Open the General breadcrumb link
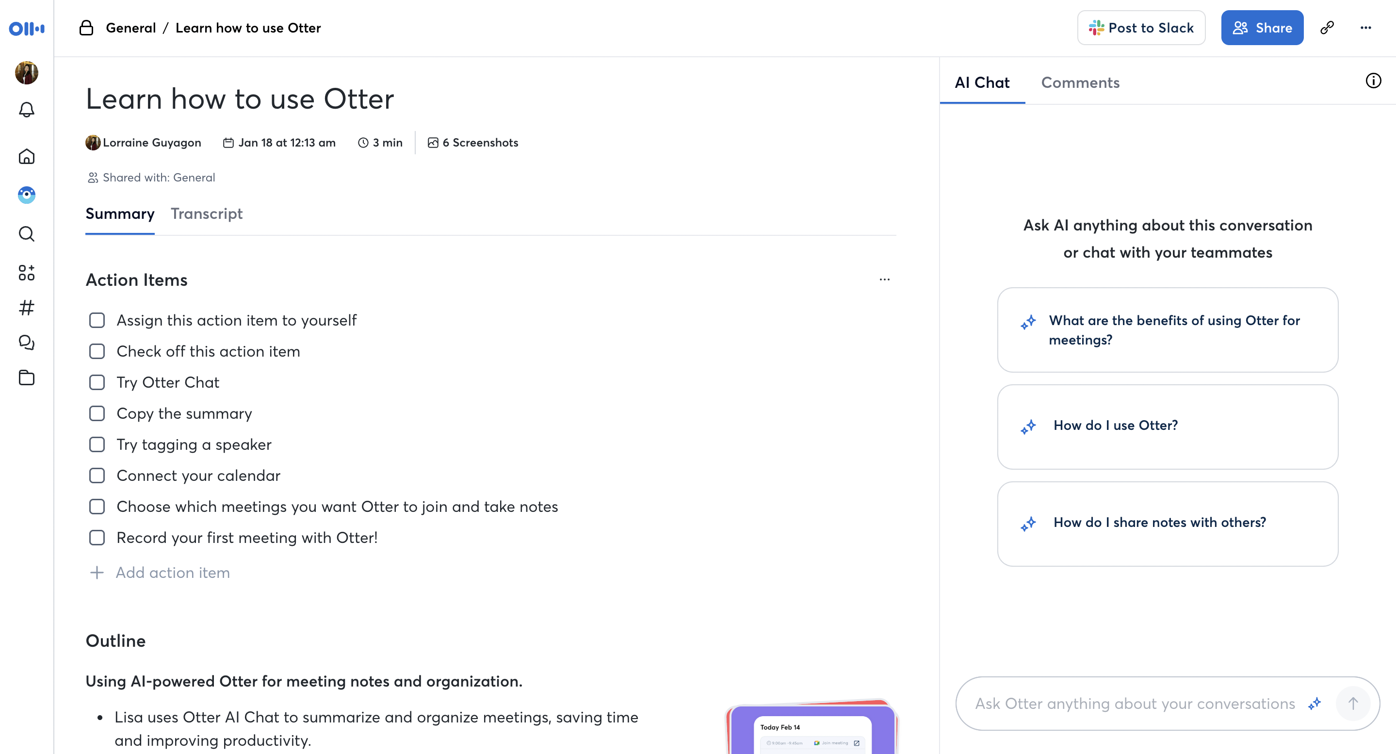 click(130, 28)
